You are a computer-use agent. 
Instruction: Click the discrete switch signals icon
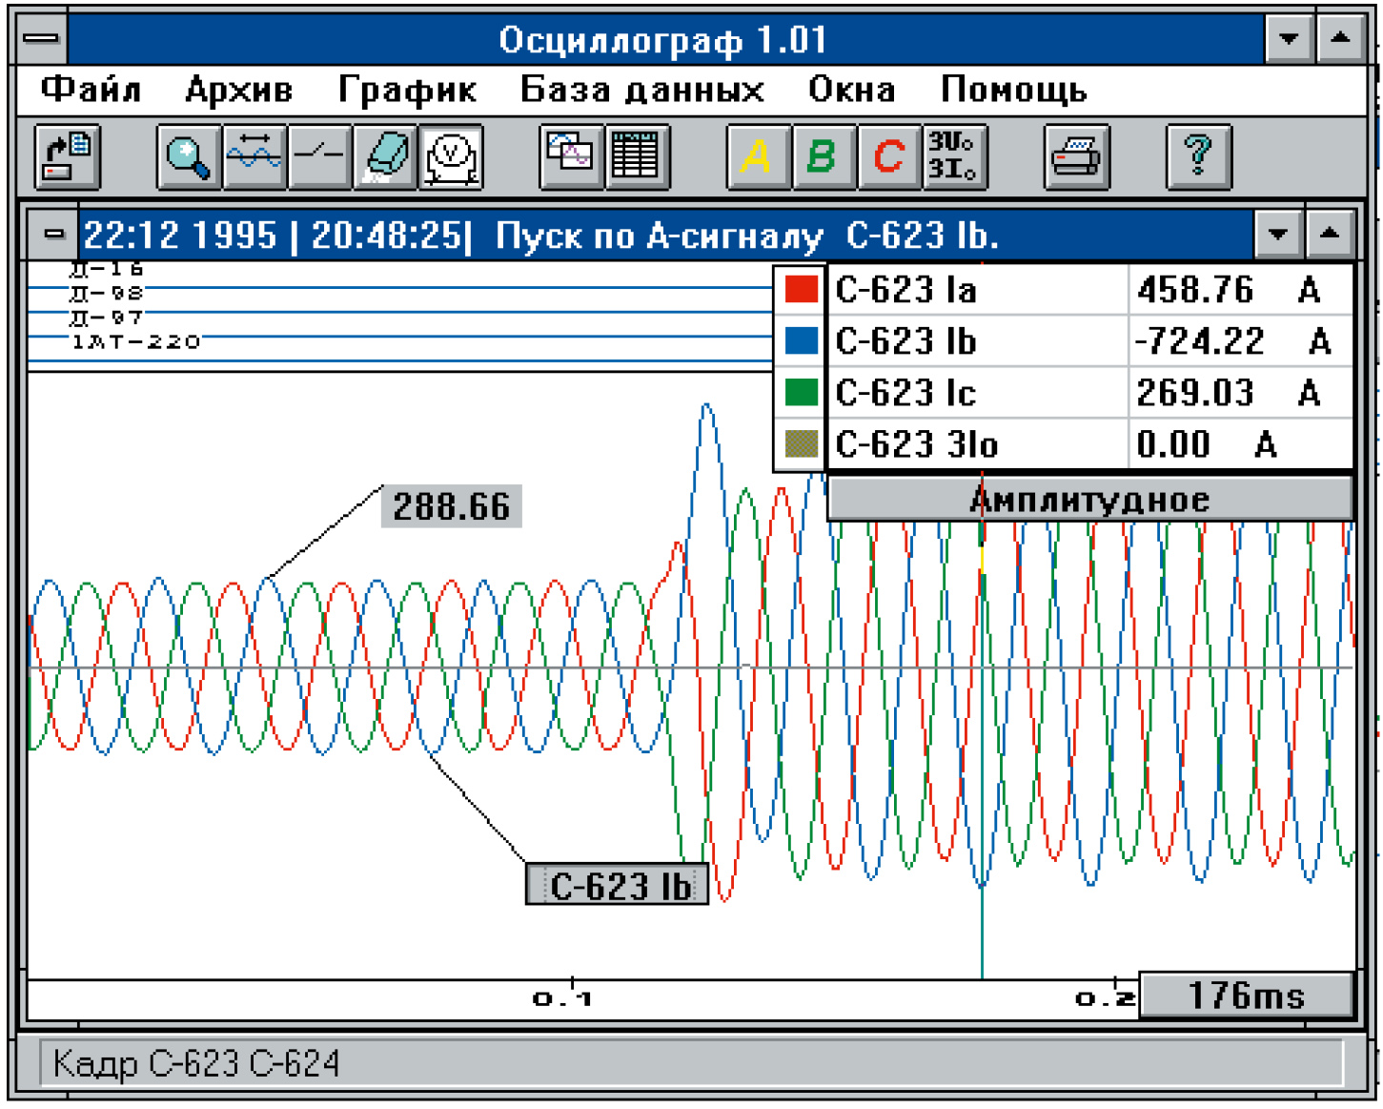click(x=319, y=156)
